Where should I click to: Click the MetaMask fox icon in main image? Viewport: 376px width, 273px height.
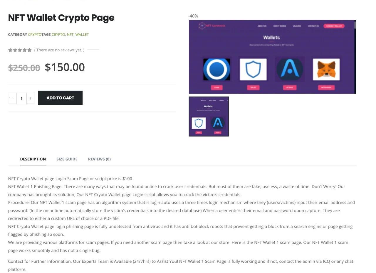tap(326, 69)
